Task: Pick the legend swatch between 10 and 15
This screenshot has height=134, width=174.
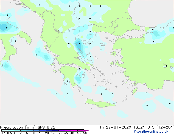Action: pos(36,130)
